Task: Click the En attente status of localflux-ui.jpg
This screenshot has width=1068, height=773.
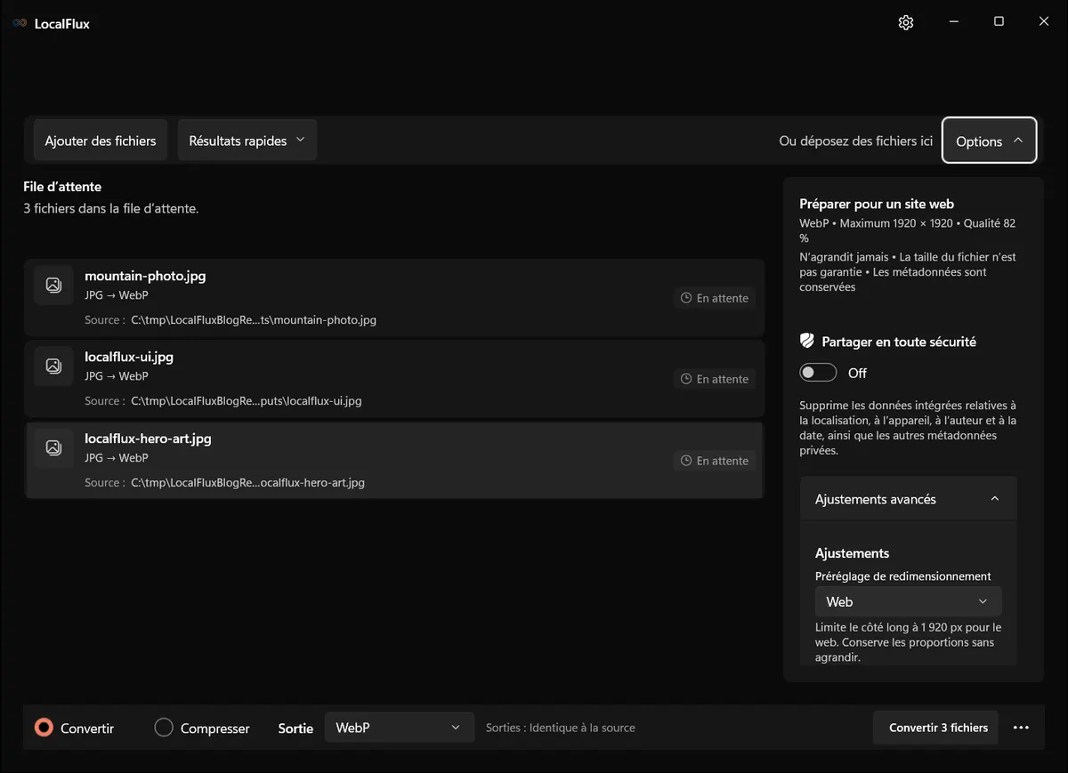Action: (715, 379)
